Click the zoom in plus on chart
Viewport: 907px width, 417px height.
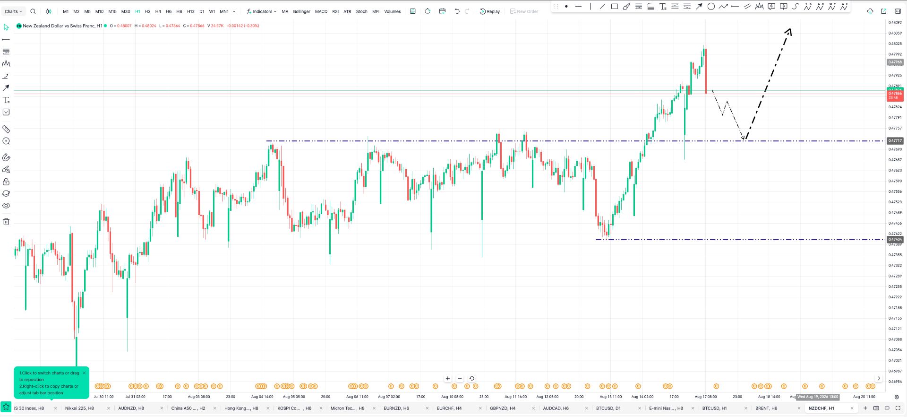click(x=448, y=379)
